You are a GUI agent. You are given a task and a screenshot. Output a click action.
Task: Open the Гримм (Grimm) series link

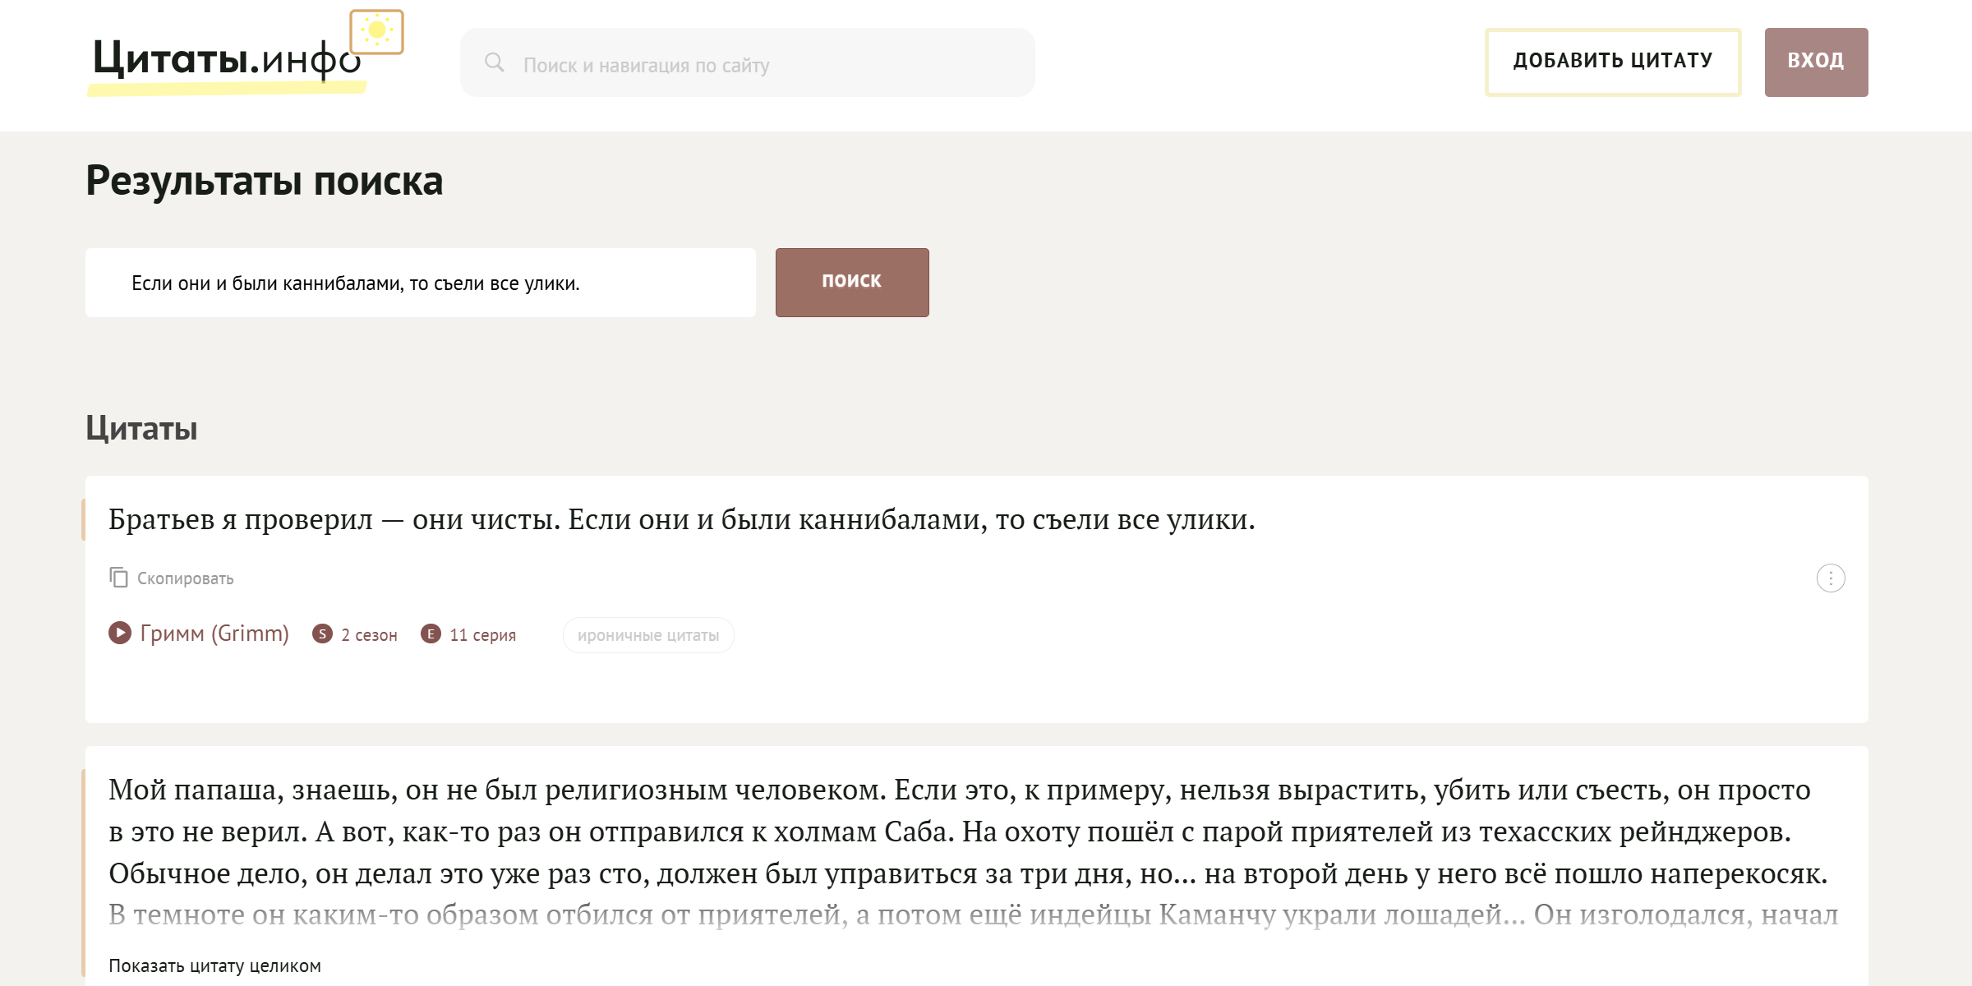(x=215, y=634)
